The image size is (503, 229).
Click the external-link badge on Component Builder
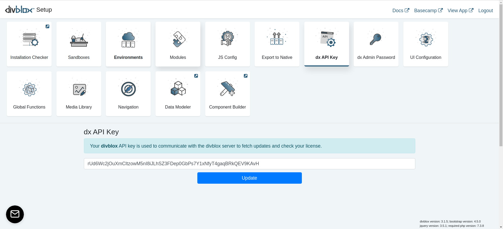click(246, 76)
